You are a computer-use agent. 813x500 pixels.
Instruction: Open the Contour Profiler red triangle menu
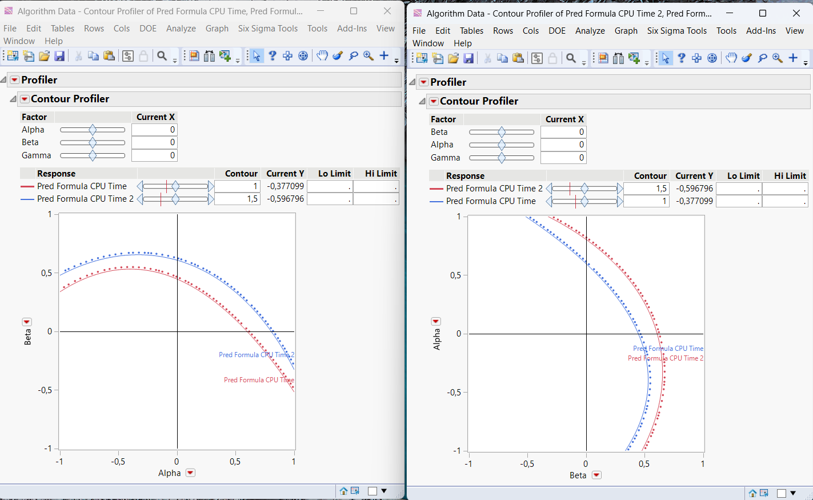tap(24, 98)
